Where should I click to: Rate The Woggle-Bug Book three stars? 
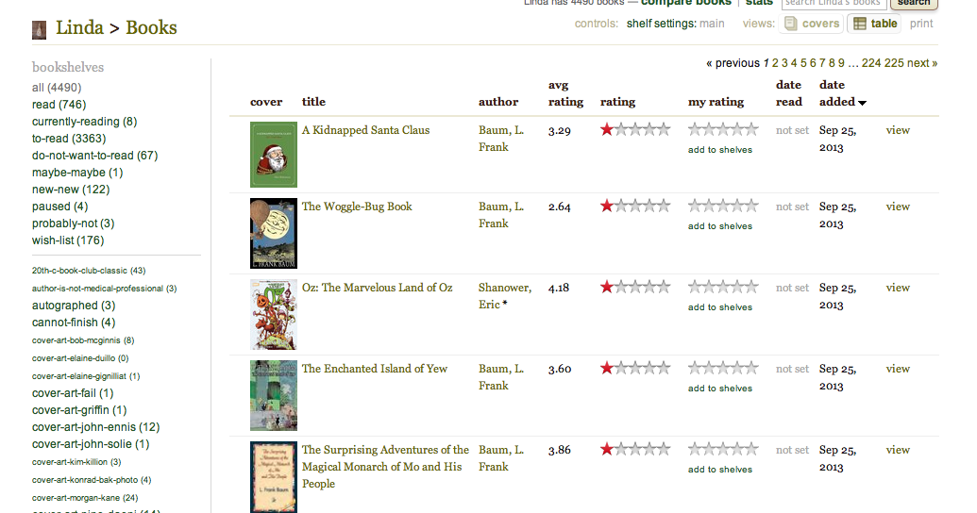[x=723, y=206]
